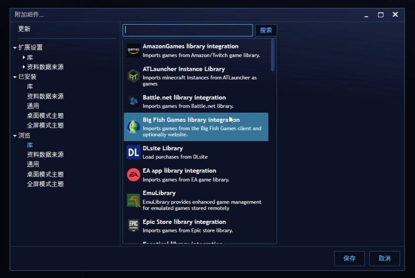Click the add-on list vertical scrollbar
The image size is (415, 278).
pyautogui.click(x=273, y=55)
